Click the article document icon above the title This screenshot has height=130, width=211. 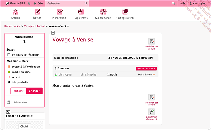click(x=53, y=32)
